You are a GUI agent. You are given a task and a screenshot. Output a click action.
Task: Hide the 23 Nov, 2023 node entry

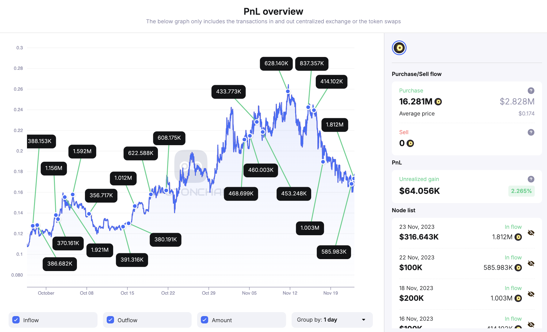coord(531,233)
